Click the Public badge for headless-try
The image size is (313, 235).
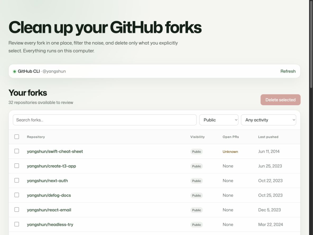[197, 225]
